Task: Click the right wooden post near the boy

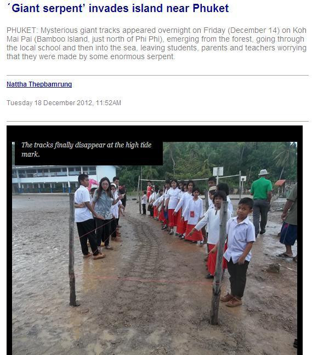Action: click(x=218, y=262)
